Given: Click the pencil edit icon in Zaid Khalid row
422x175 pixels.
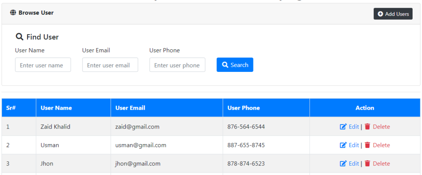Looking at the screenshot, I should [x=343, y=127].
